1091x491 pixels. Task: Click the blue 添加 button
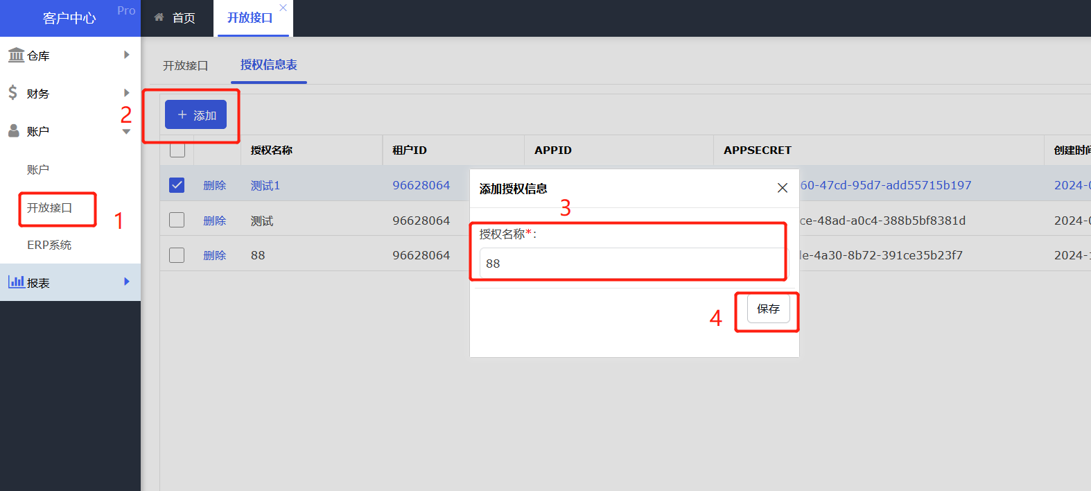click(x=195, y=115)
